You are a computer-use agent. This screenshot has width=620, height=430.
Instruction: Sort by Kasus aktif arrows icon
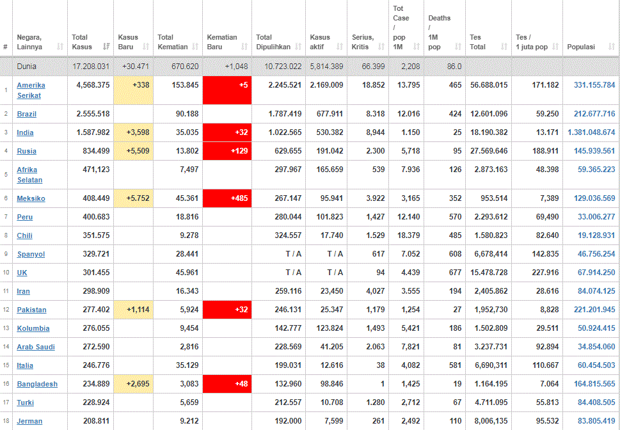[340, 47]
